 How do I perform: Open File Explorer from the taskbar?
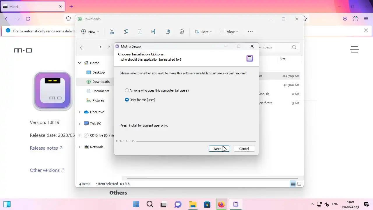[193, 204]
